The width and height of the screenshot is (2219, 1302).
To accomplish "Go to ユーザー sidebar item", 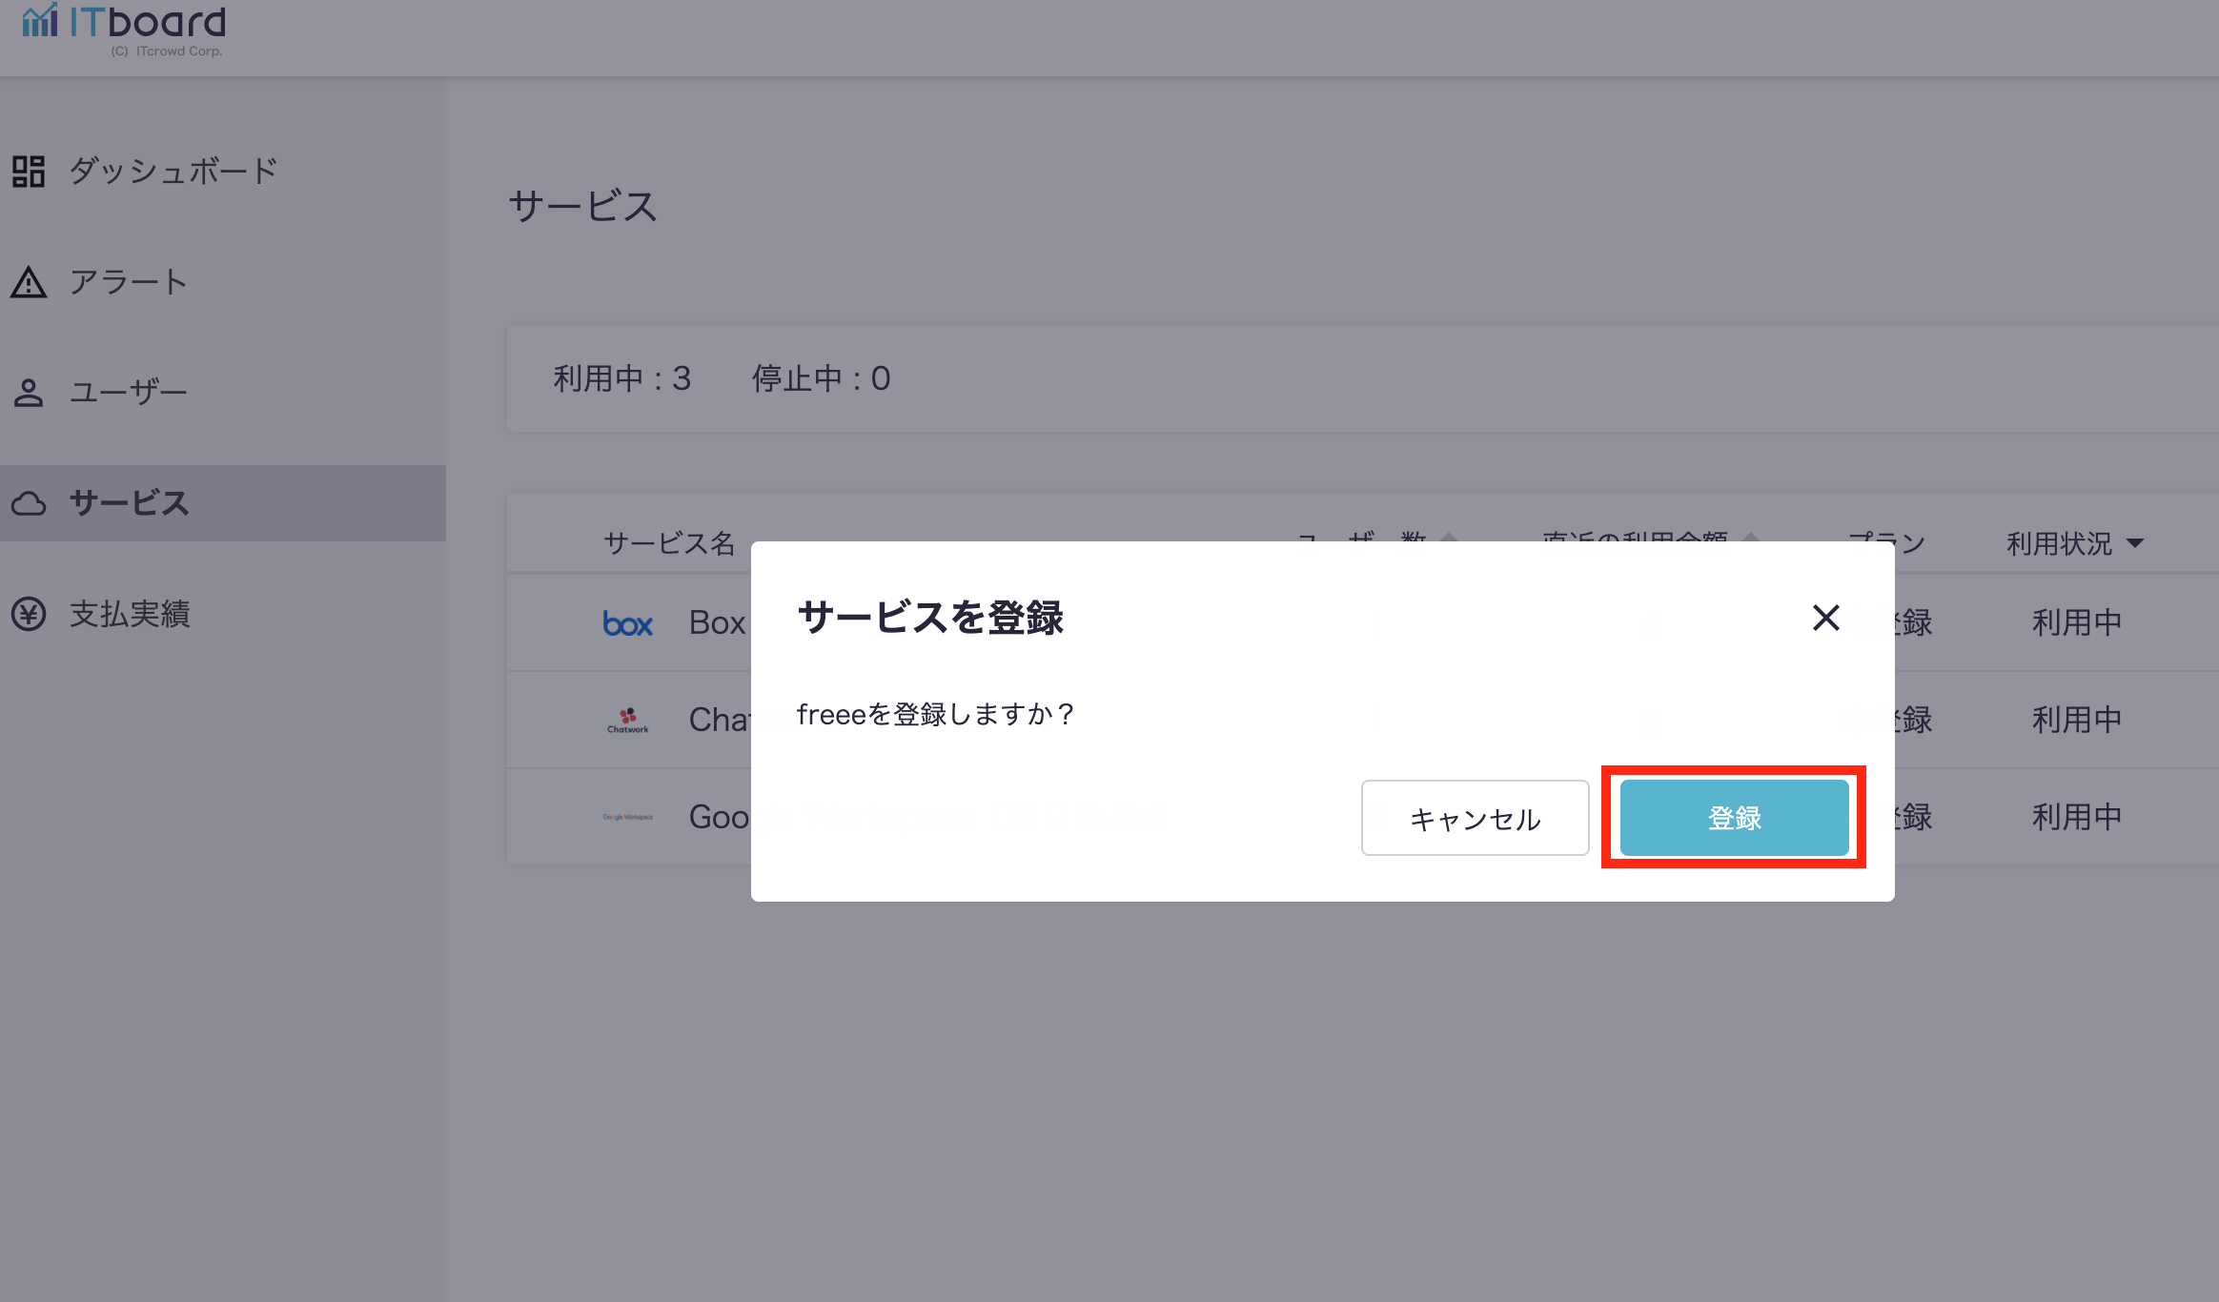I will point(128,393).
